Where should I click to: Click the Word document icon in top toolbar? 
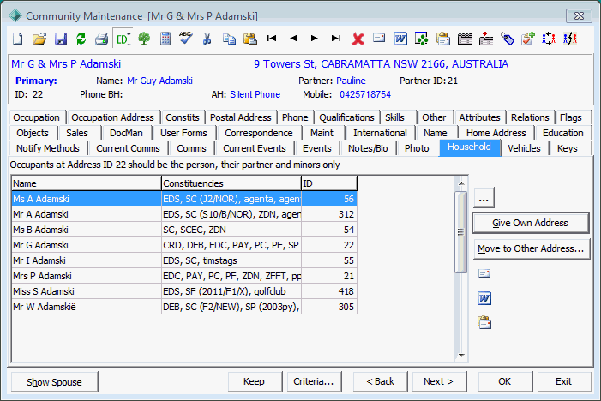pyautogui.click(x=400, y=39)
